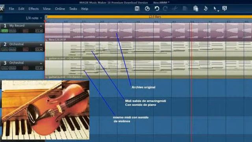
Task: Select the pink audio waveform clip on track 1
Action: click(x=148, y=32)
